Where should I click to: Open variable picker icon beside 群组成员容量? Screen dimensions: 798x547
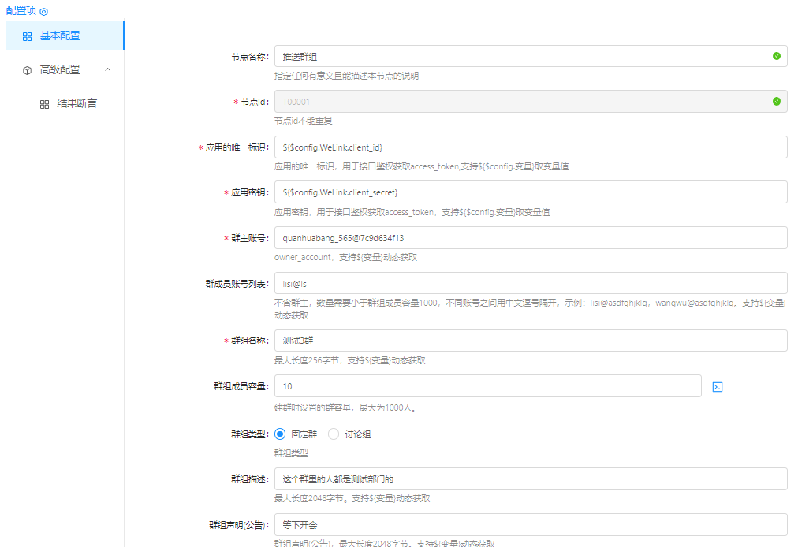point(718,387)
